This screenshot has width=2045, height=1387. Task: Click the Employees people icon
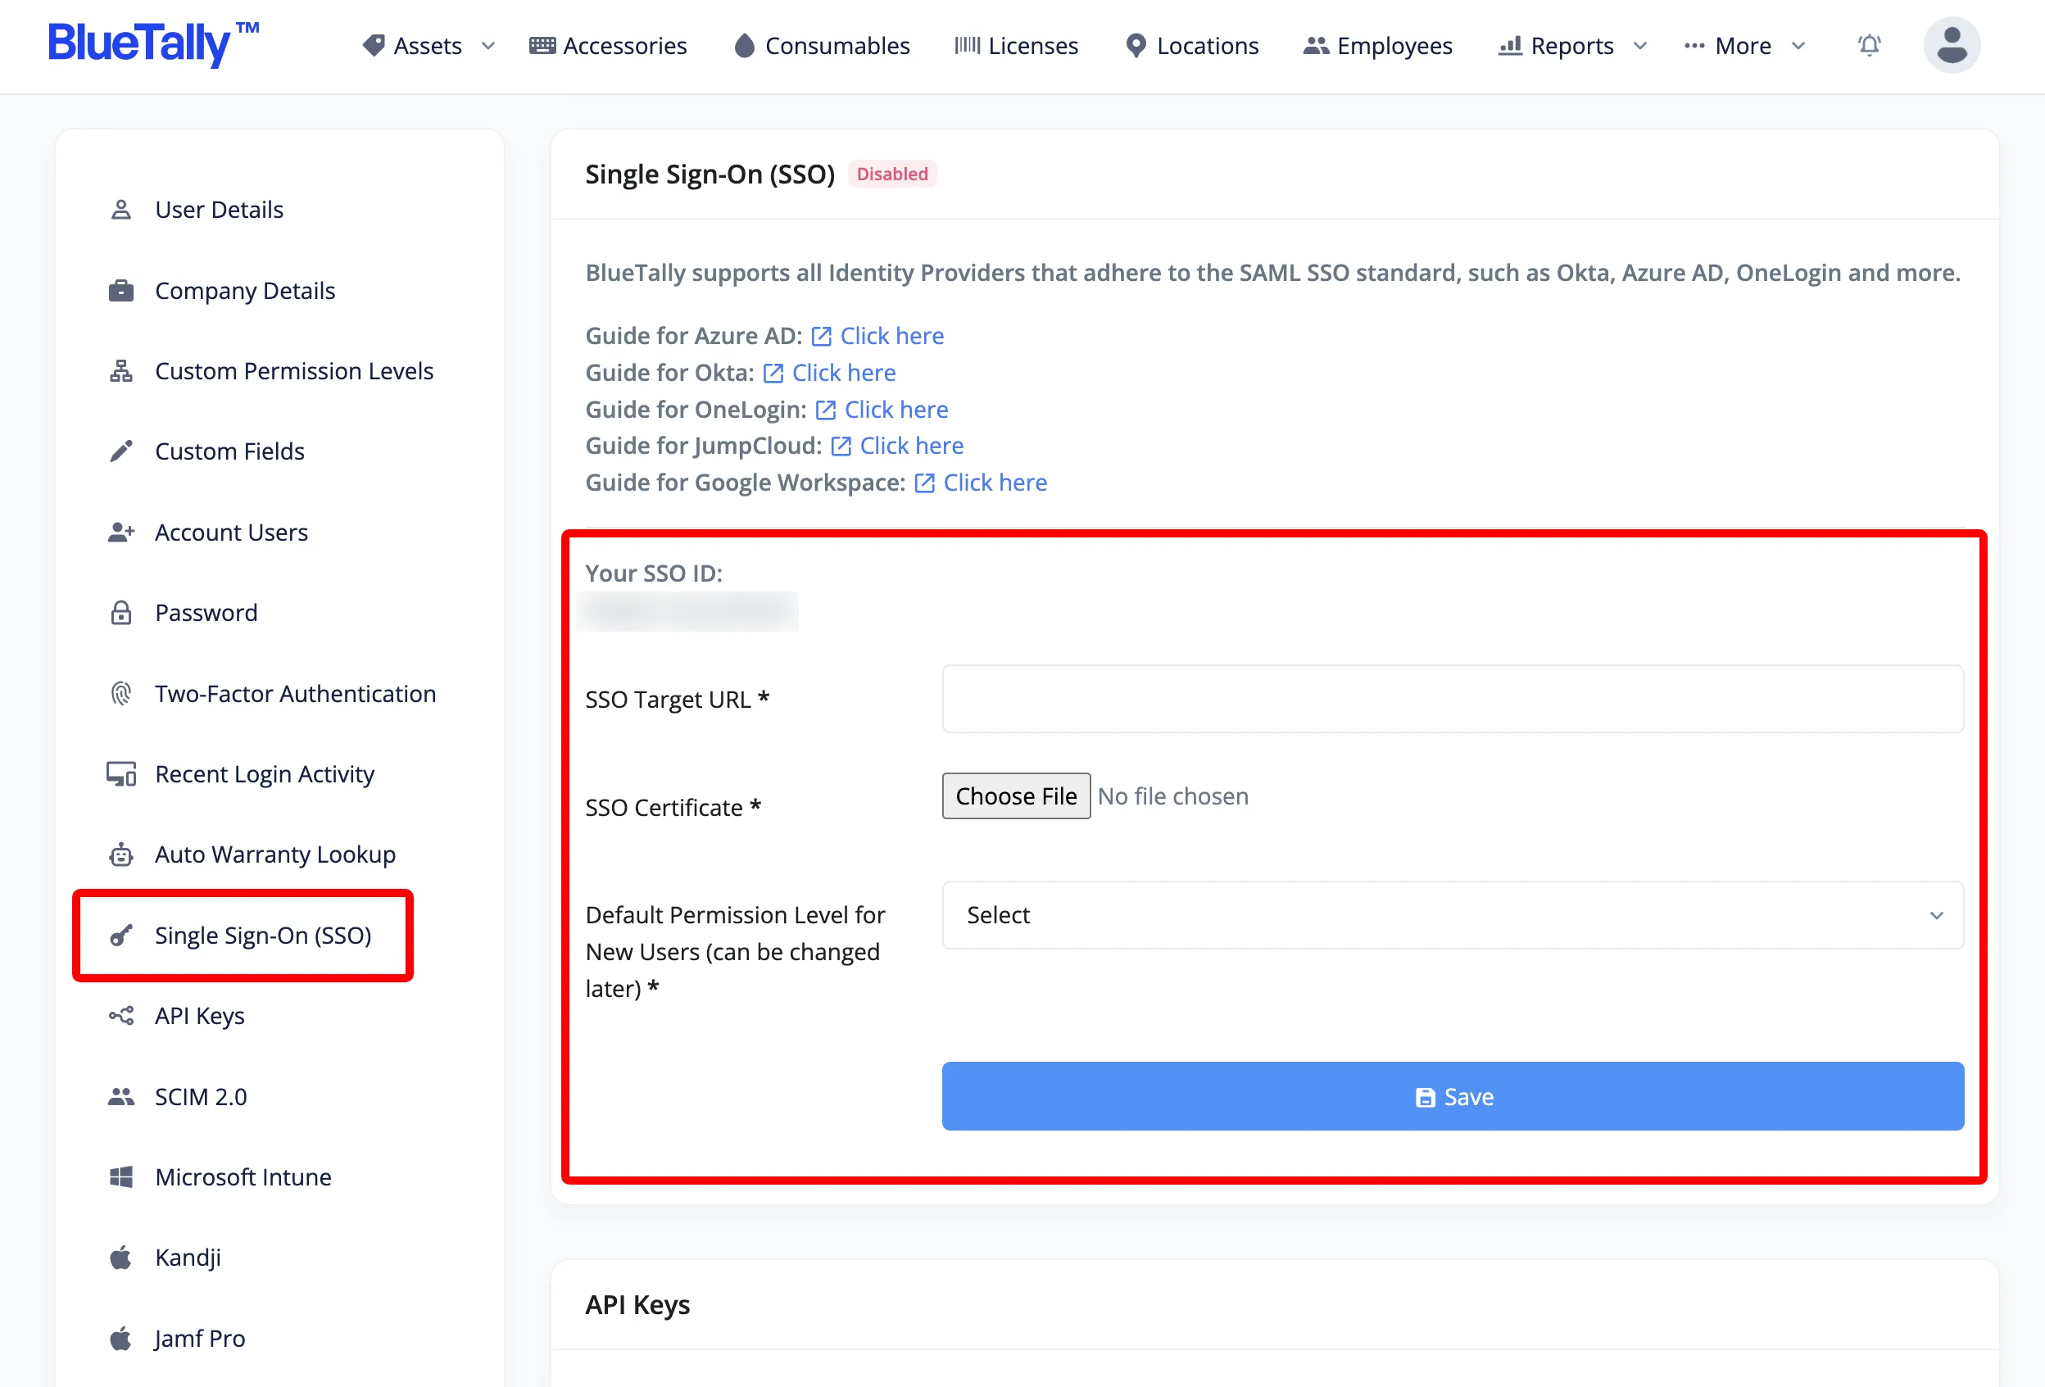pos(1316,46)
